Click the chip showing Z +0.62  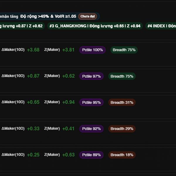click(22, 26)
